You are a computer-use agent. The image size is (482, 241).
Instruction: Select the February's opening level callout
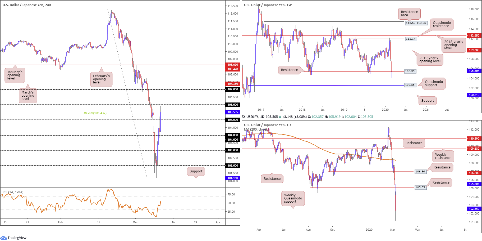pyautogui.click(x=101, y=79)
